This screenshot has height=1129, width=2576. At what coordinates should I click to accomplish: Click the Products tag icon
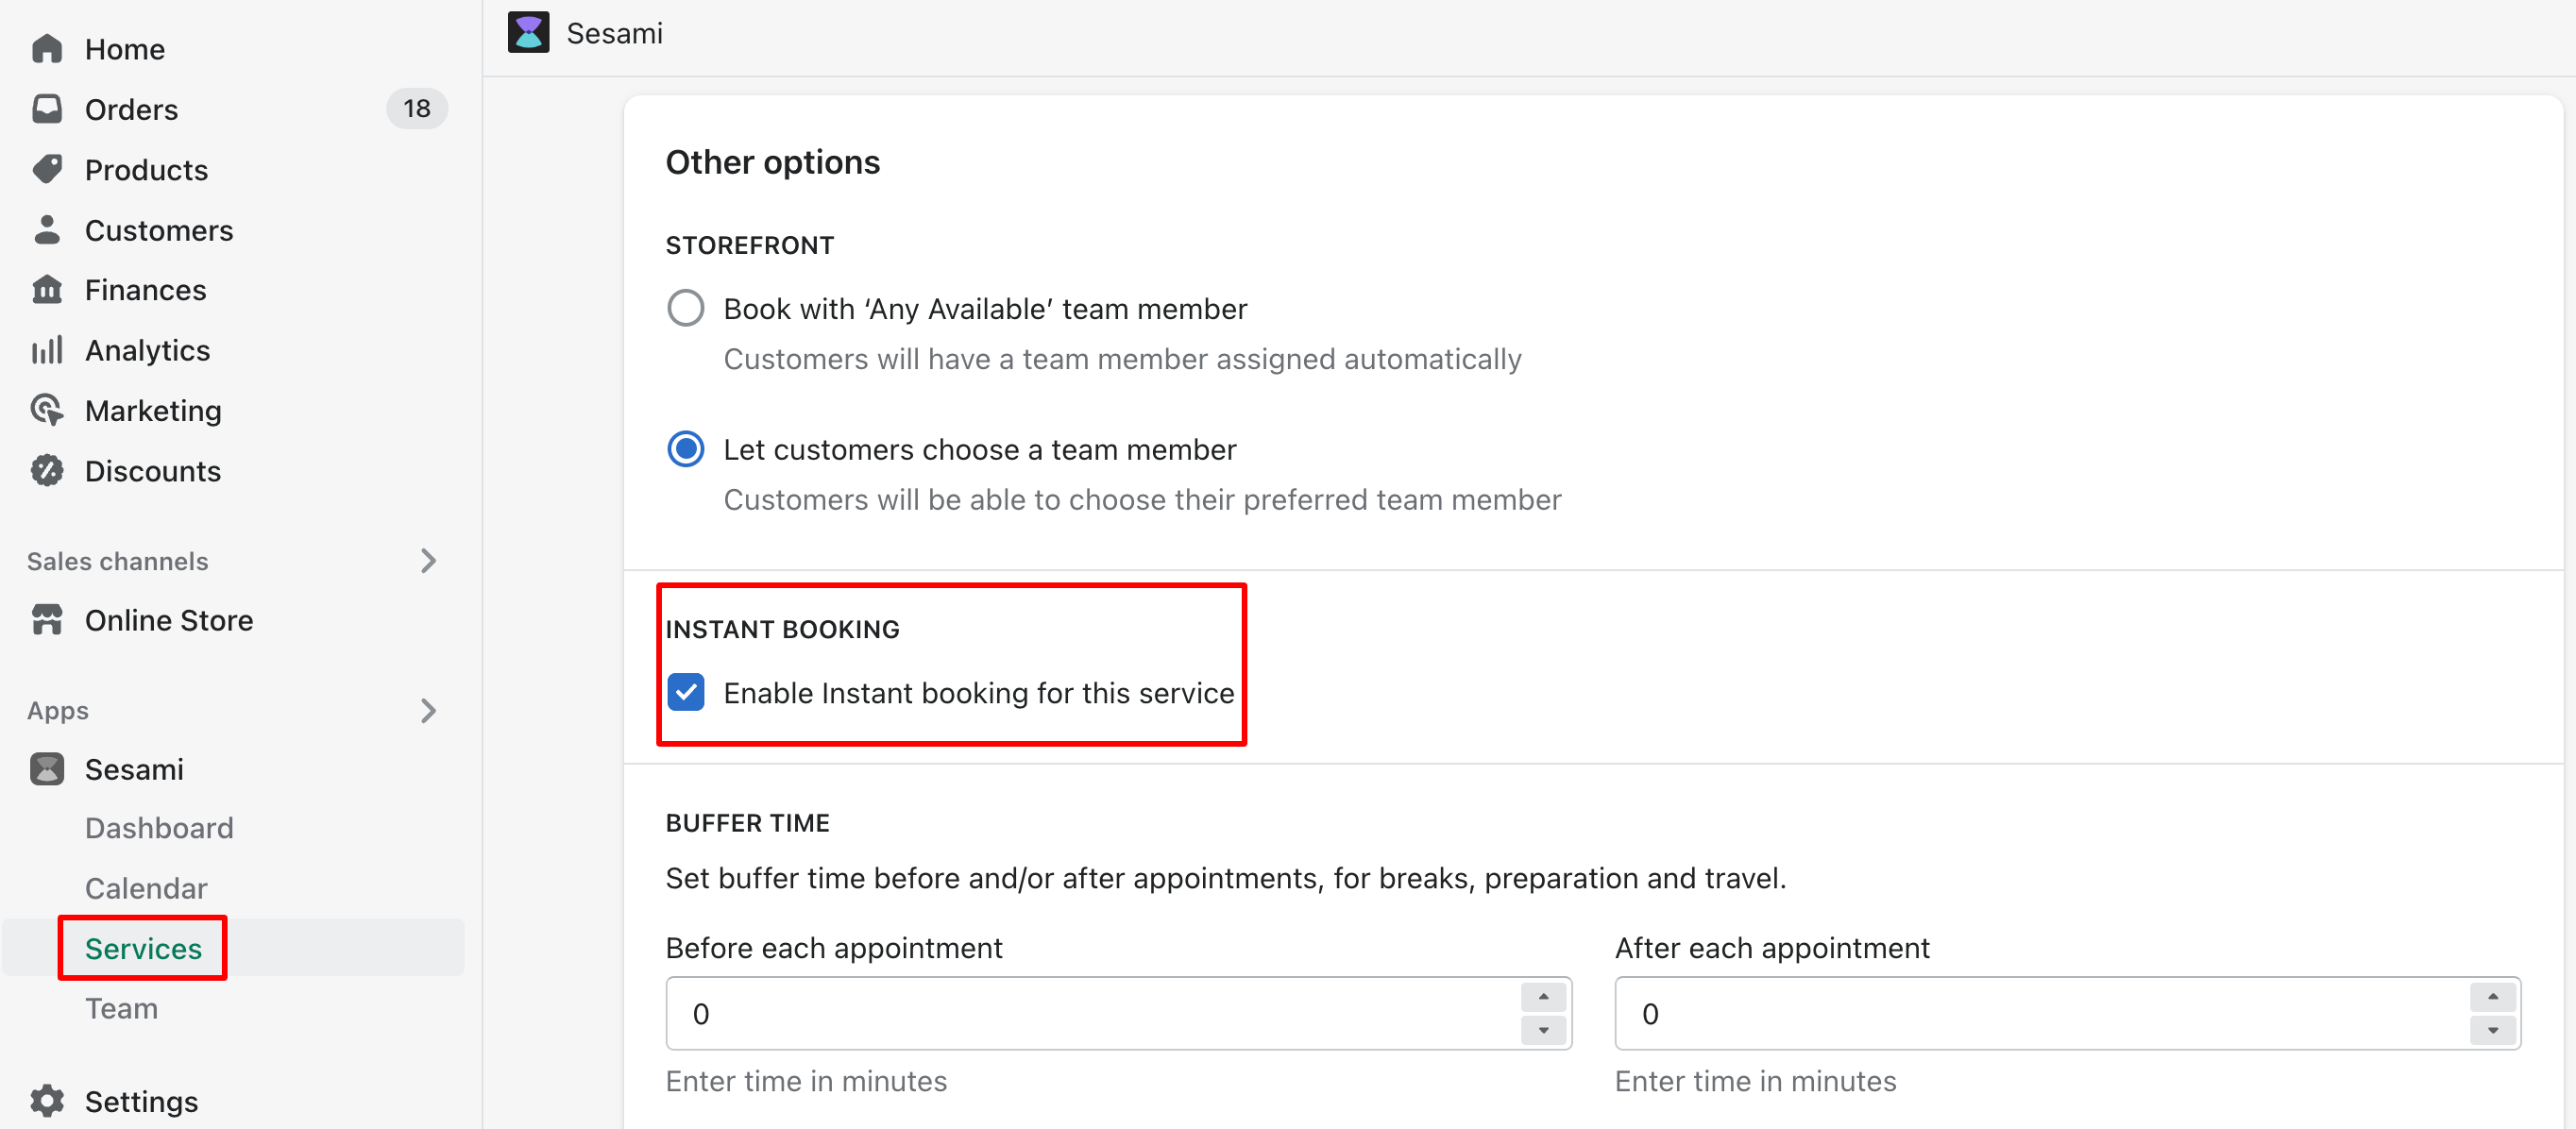click(47, 170)
